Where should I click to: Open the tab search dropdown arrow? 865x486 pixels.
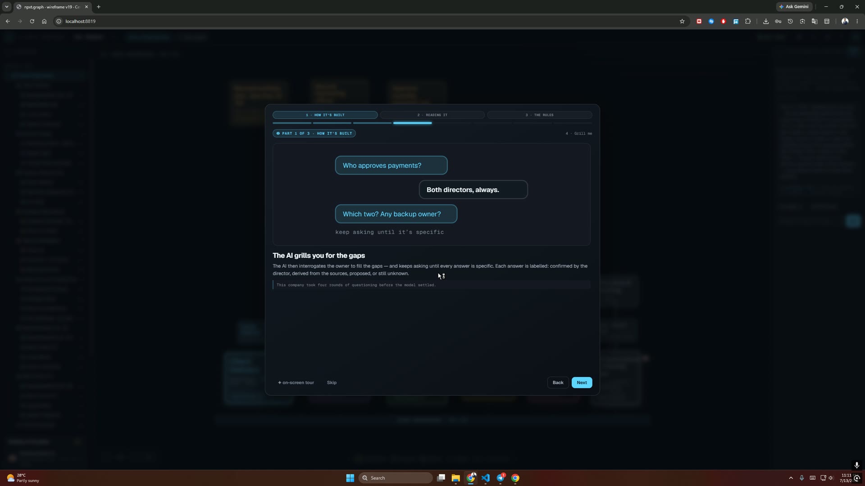pos(7,7)
